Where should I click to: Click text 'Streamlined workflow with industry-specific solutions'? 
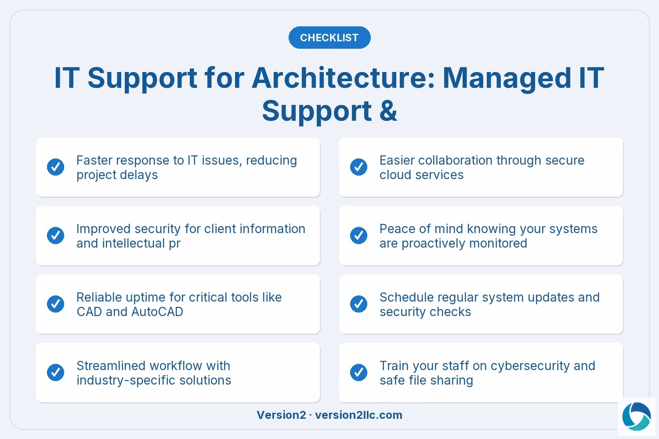pos(154,373)
